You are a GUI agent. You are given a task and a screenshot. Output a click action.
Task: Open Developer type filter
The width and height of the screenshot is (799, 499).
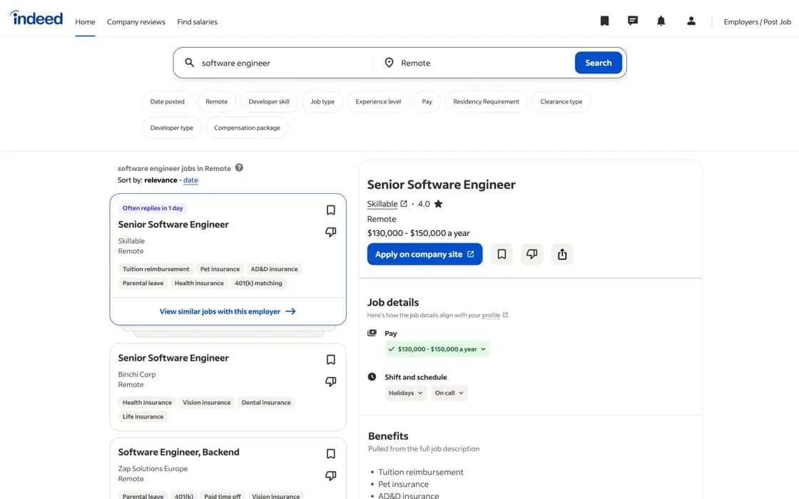[172, 128]
